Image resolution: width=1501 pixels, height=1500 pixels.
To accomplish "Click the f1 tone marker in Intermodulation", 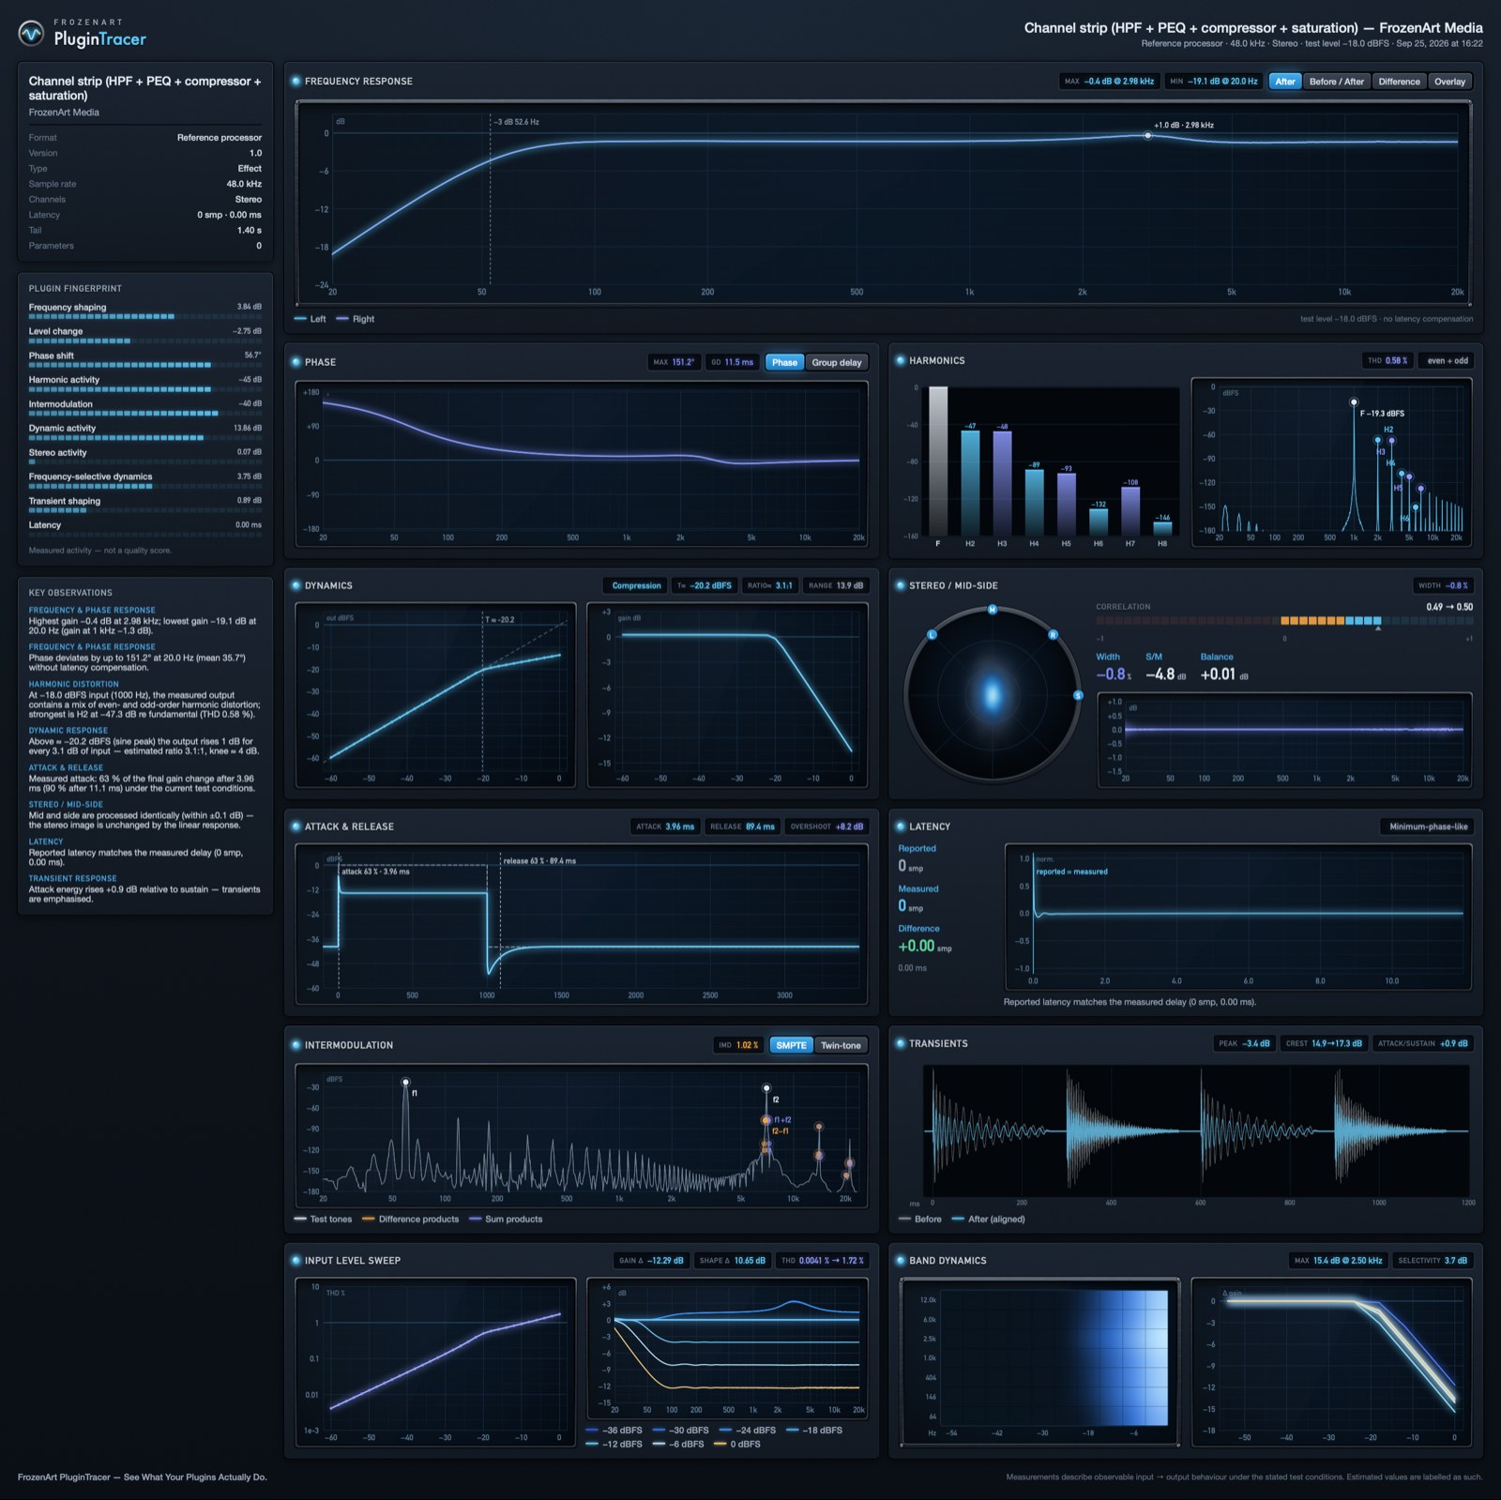I will 406,1083.
